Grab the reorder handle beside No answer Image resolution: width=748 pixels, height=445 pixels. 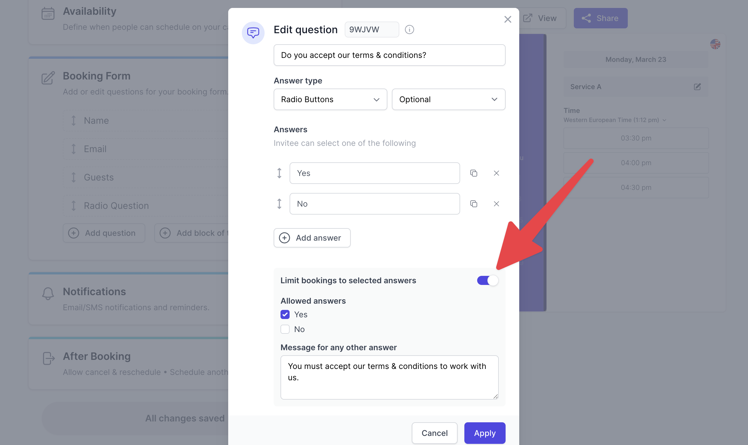click(279, 203)
